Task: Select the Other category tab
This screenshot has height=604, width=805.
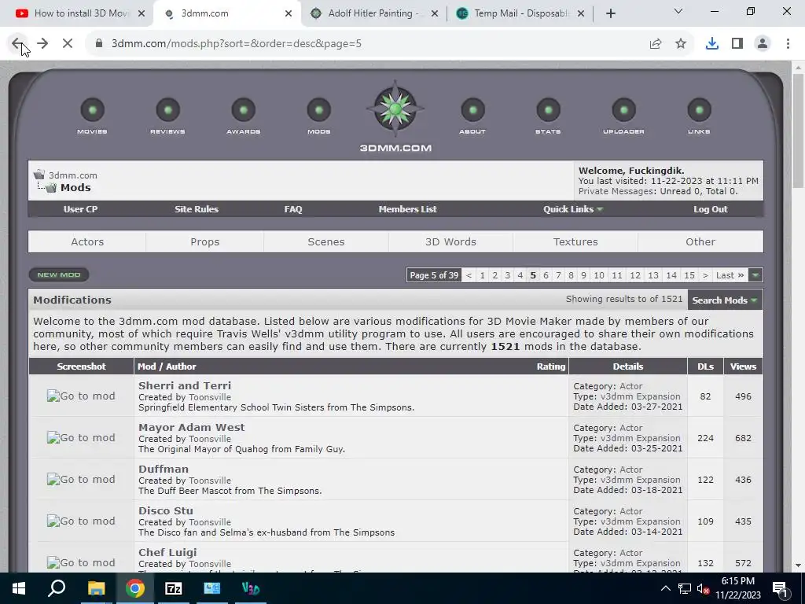Action: tap(700, 242)
